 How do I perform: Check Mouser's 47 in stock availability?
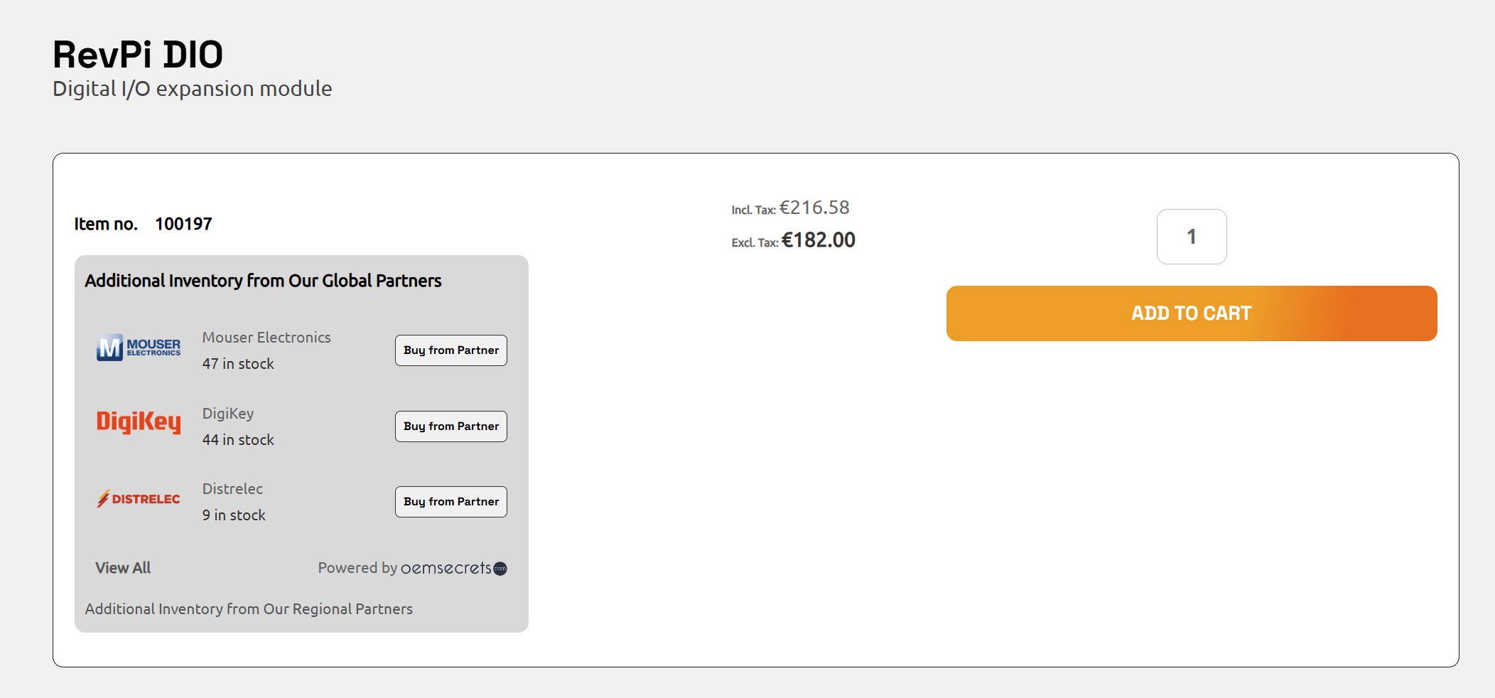(238, 363)
